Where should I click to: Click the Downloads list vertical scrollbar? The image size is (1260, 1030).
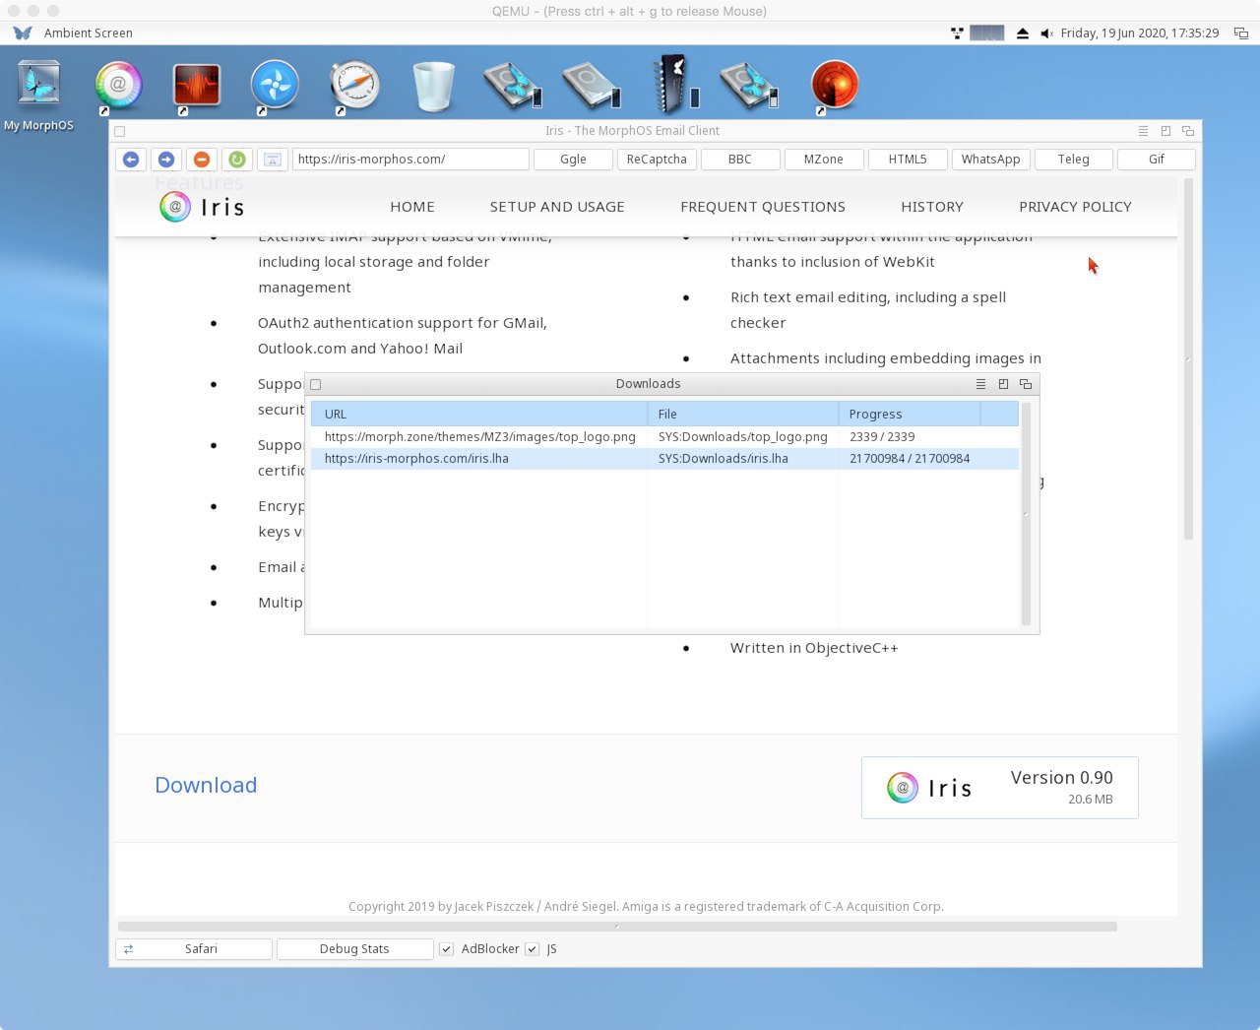pyautogui.click(x=1026, y=514)
